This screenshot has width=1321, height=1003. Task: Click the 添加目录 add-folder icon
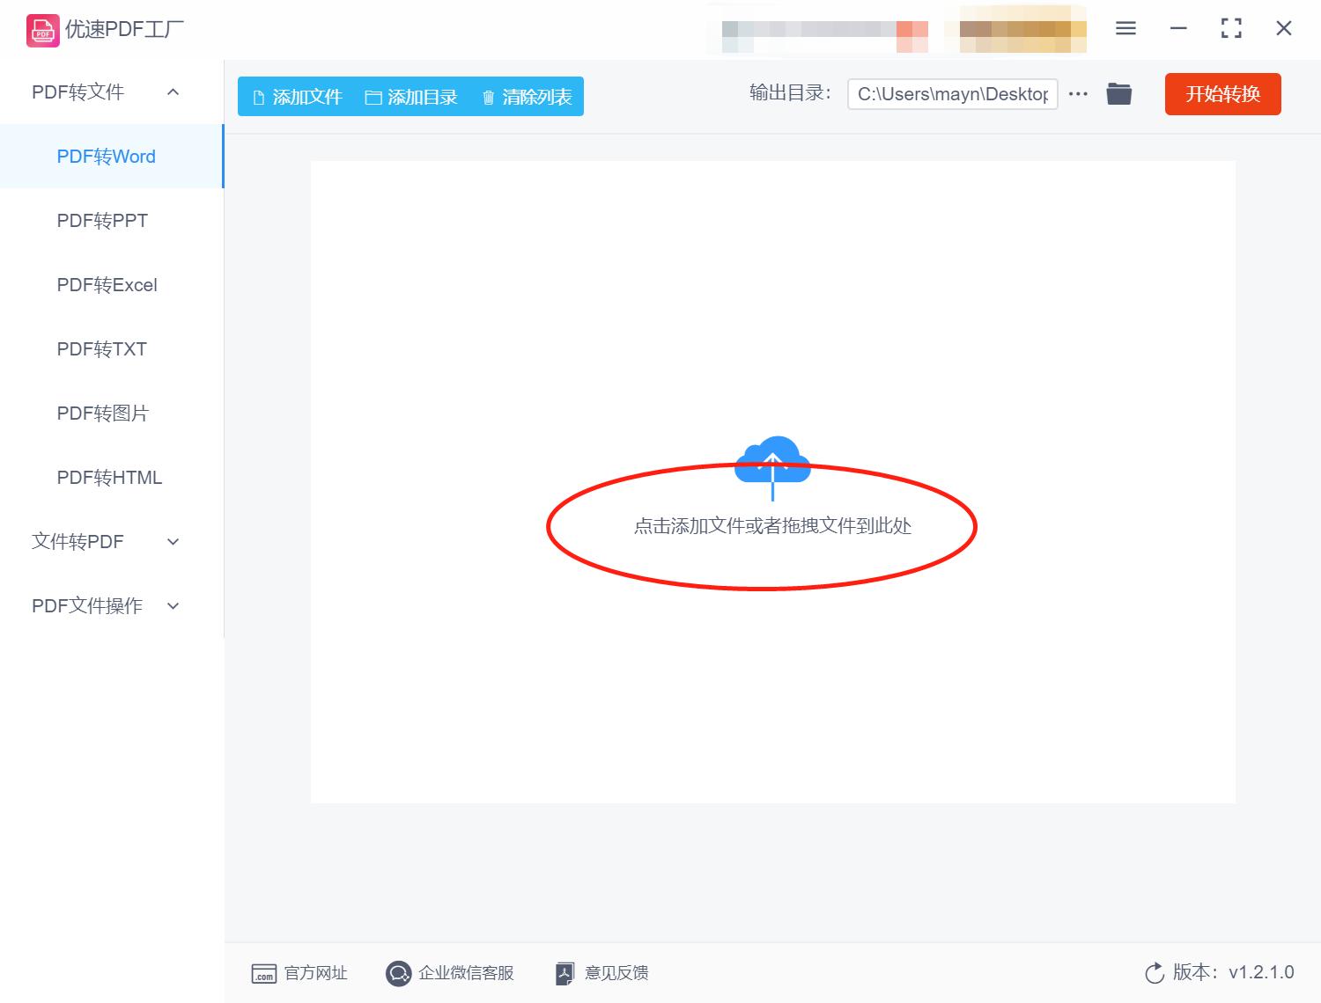point(373,97)
